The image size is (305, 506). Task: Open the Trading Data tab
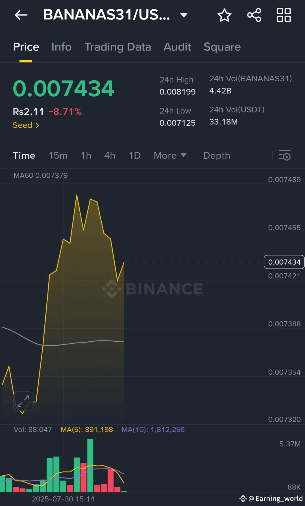tap(118, 47)
